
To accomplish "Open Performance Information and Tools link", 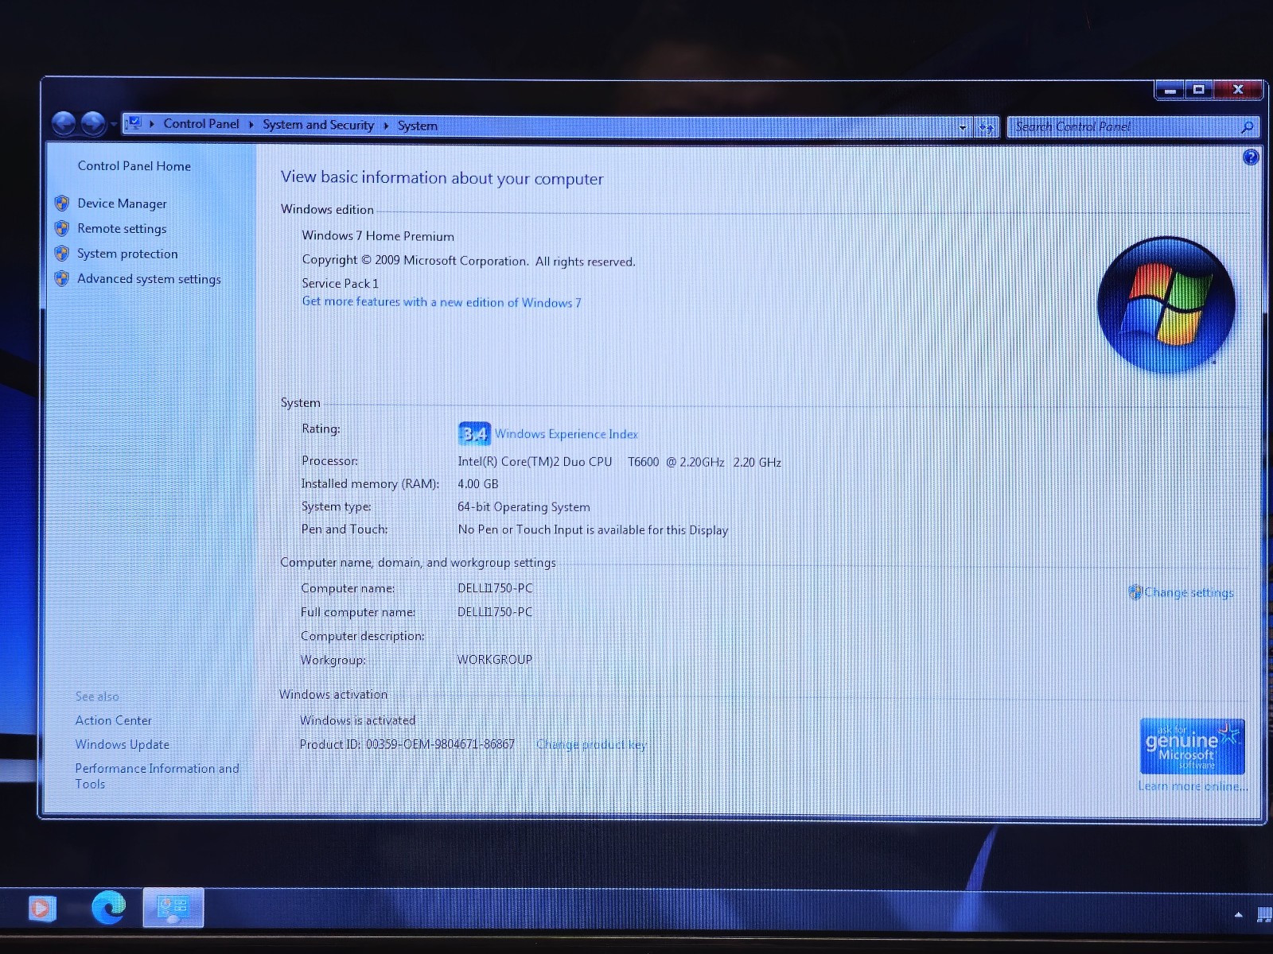I will pos(157,776).
